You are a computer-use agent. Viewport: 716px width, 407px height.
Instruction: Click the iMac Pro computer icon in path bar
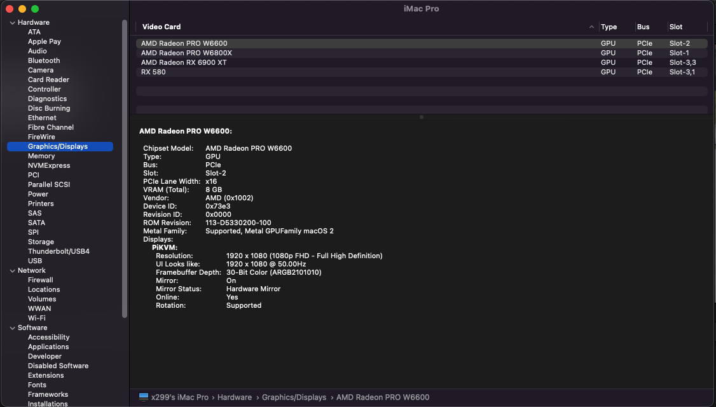(143, 397)
